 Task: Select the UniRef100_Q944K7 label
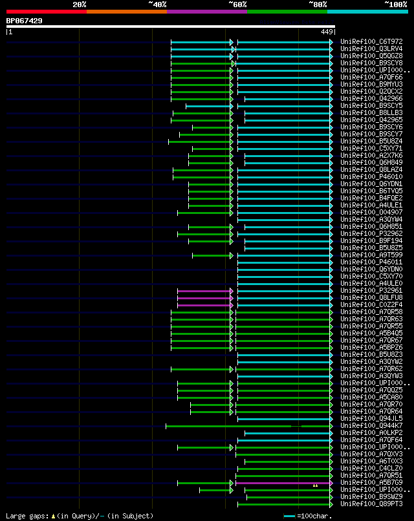[371, 425]
